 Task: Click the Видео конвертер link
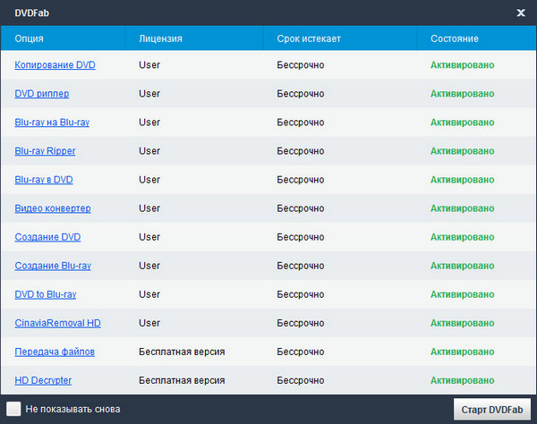52,208
